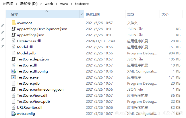Click 应用程序 type of TestCore.exe
Viewport: 186px width, 118px height.
[134, 77]
